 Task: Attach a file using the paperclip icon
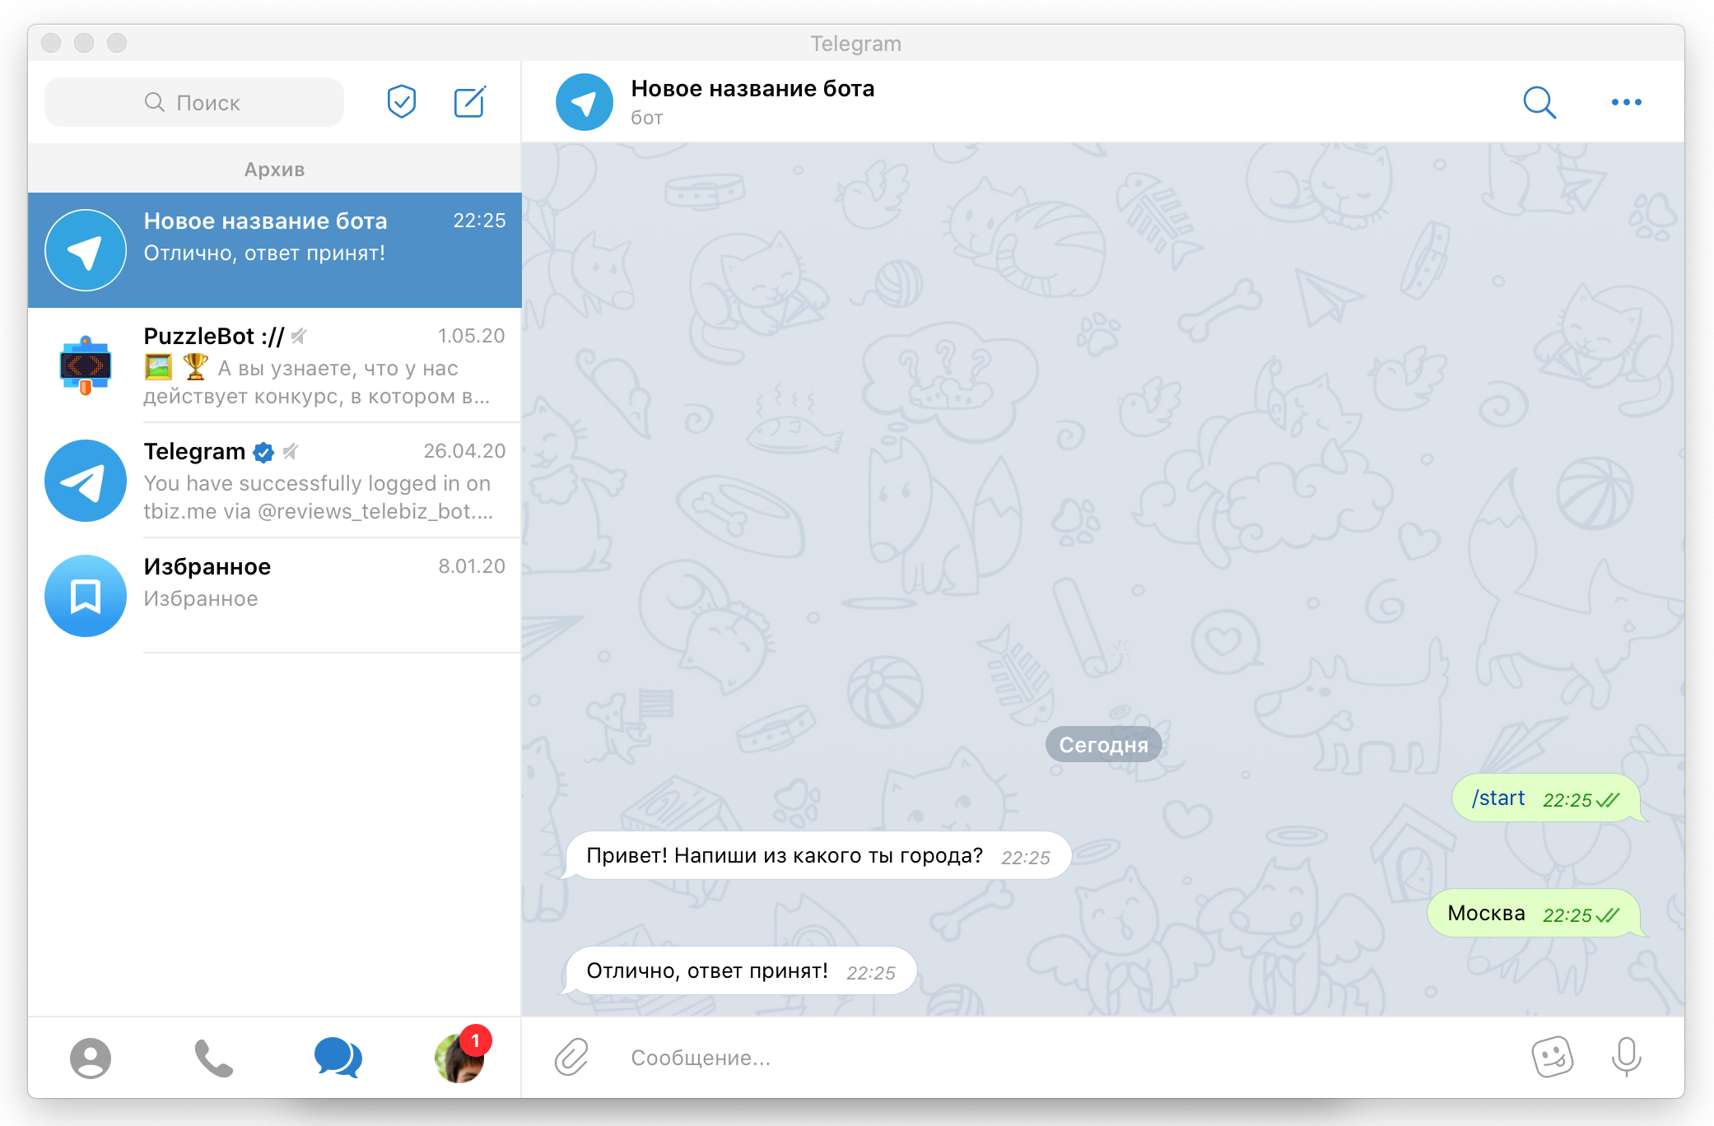(x=571, y=1057)
